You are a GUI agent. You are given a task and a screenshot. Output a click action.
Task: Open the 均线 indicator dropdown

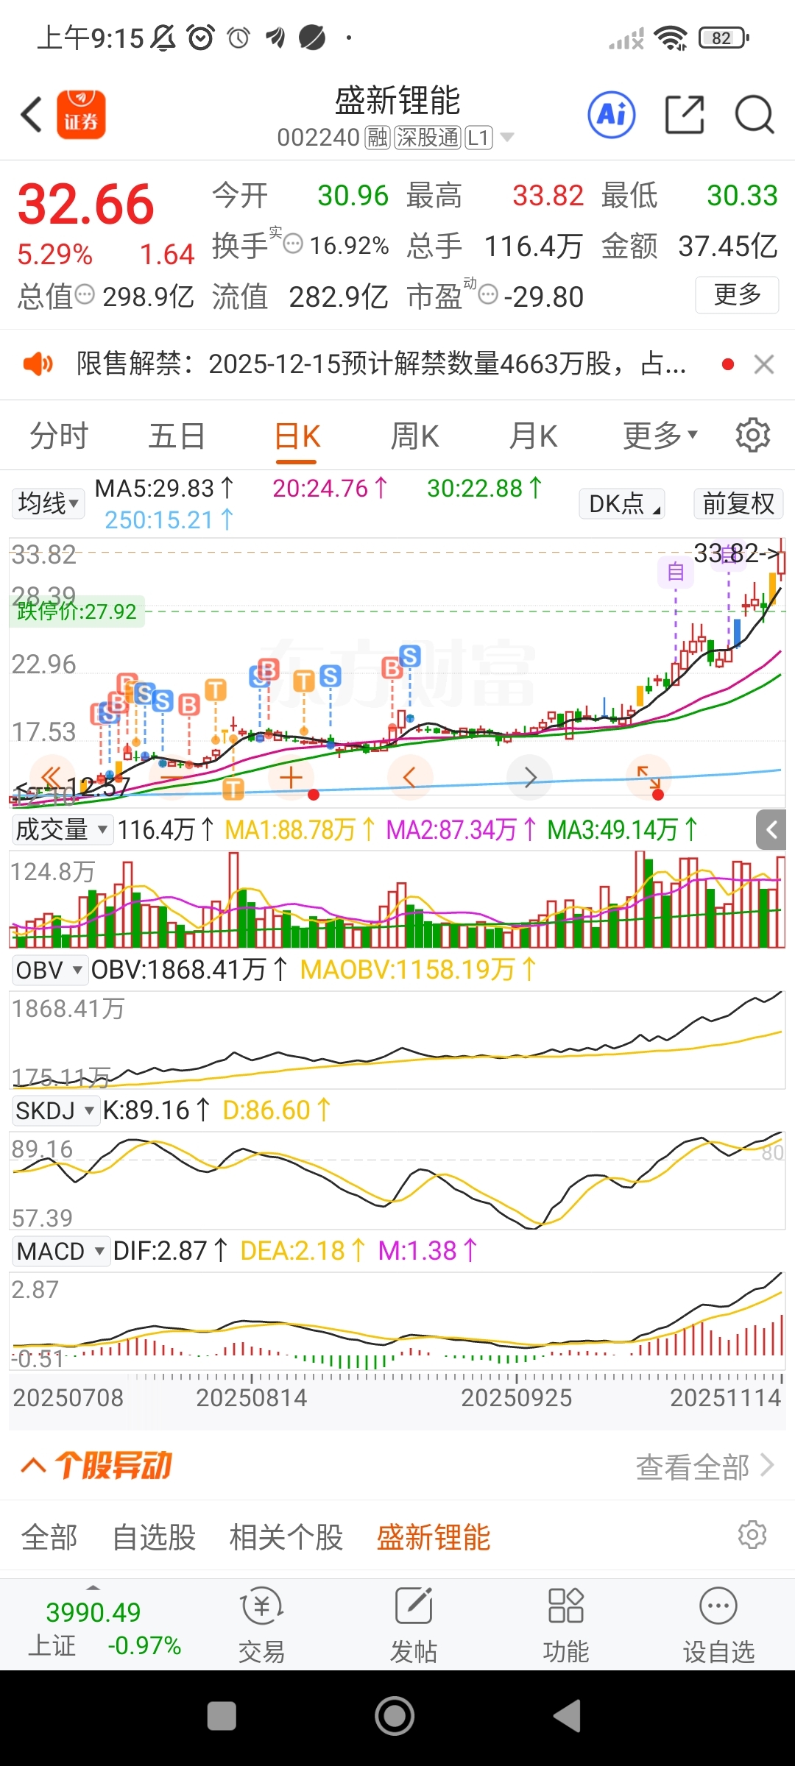49,504
